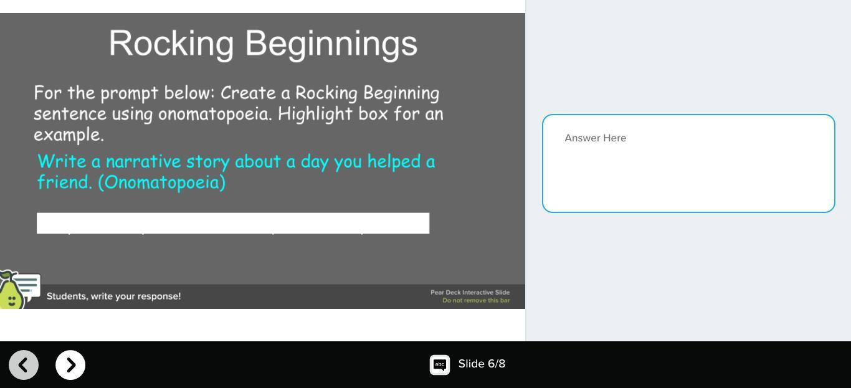Click the text response type icon
Image resolution: width=851 pixels, height=388 pixels.
click(440, 365)
